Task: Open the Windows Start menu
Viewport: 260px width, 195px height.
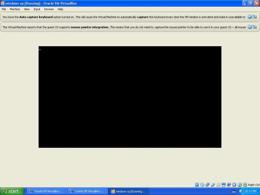Action: click(x=12, y=191)
